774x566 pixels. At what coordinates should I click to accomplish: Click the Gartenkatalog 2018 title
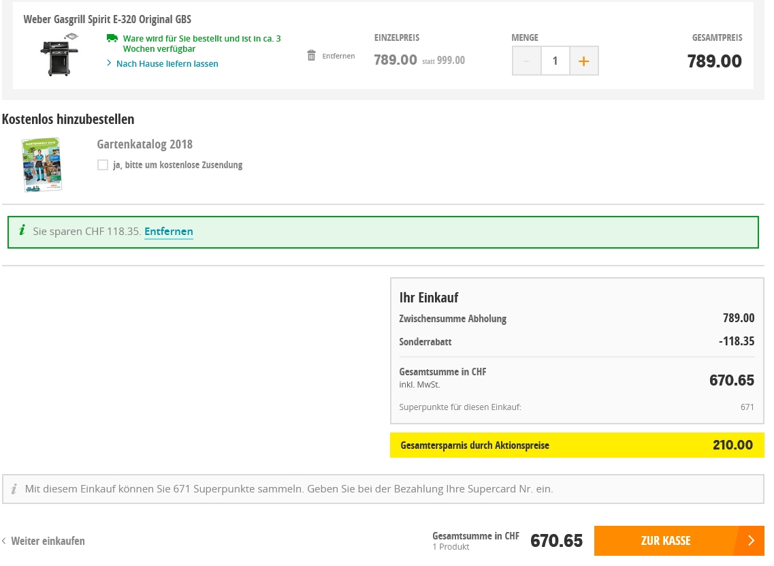click(x=144, y=144)
